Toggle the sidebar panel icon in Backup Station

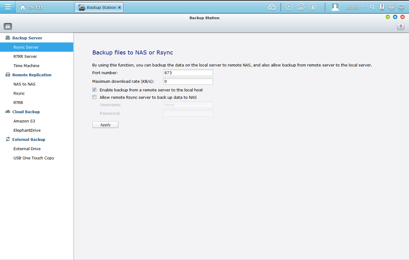coord(8,26)
